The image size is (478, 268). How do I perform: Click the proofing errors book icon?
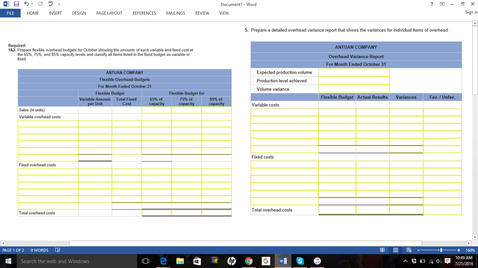[x=57, y=250]
